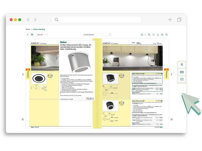
Task: Click the 79,32 € price in the popup
Action: (90, 99)
